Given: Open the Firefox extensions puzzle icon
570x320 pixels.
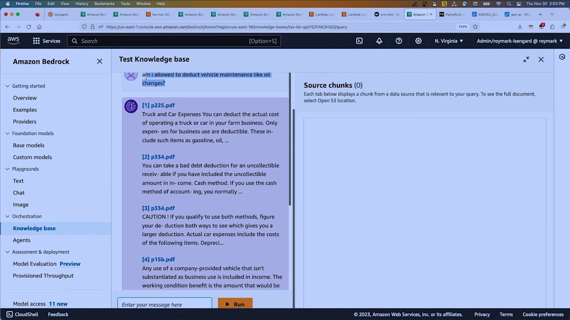Looking at the screenshot, I should pos(552,27).
